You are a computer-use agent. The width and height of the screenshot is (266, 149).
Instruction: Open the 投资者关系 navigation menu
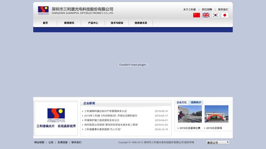point(141,23)
